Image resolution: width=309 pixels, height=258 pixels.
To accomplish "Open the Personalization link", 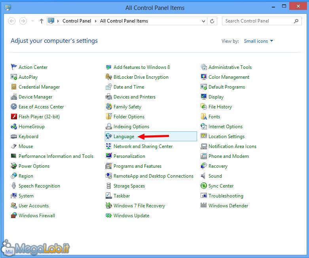I will 129,156.
